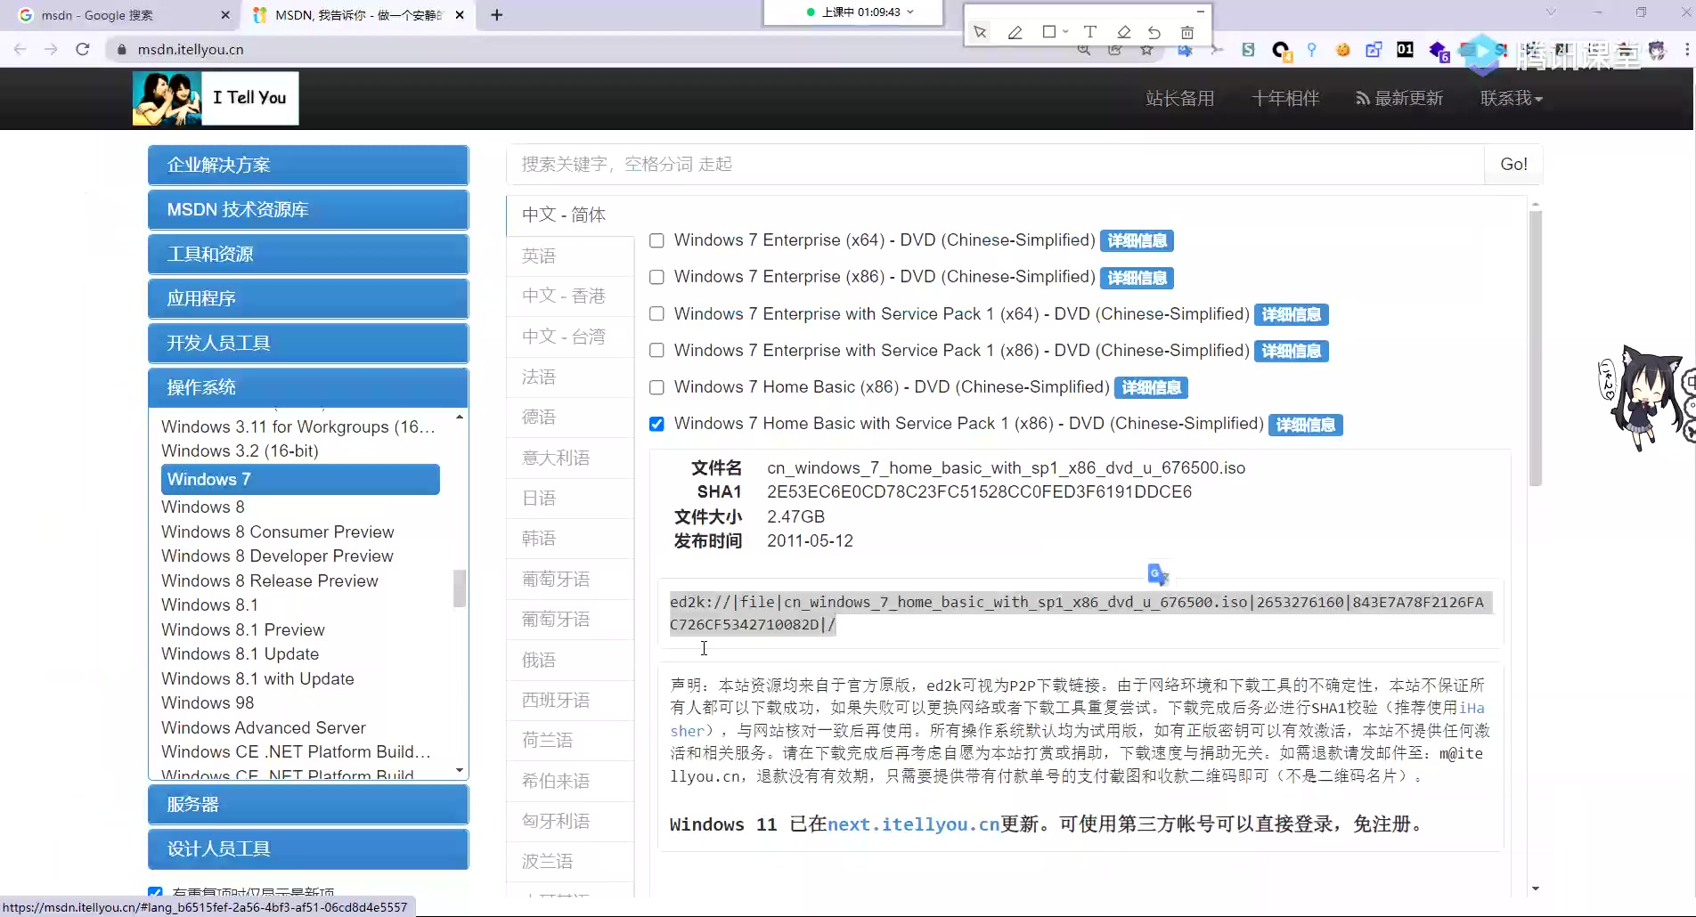1696x917 pixels.
Task: Select the pointer tool in annotation toolbar
Action: coord(980,32)
